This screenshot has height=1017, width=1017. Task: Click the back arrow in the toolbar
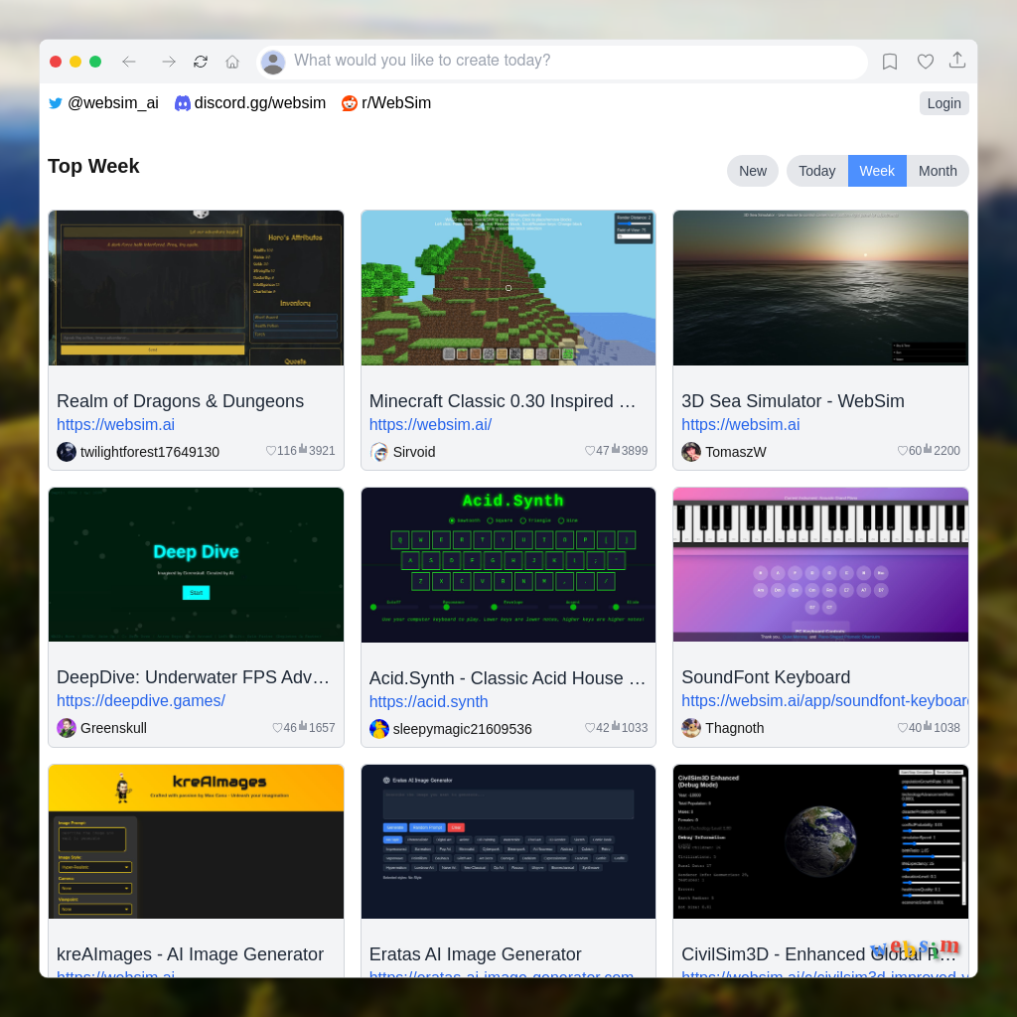tap(129, 61)
